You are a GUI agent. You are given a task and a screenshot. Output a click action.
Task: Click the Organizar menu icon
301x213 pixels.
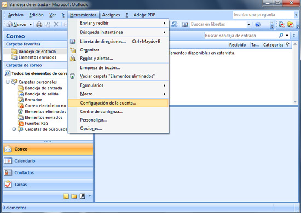tap(73, 50)
